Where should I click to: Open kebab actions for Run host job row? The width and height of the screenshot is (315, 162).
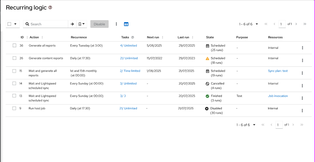coord(302,111)
